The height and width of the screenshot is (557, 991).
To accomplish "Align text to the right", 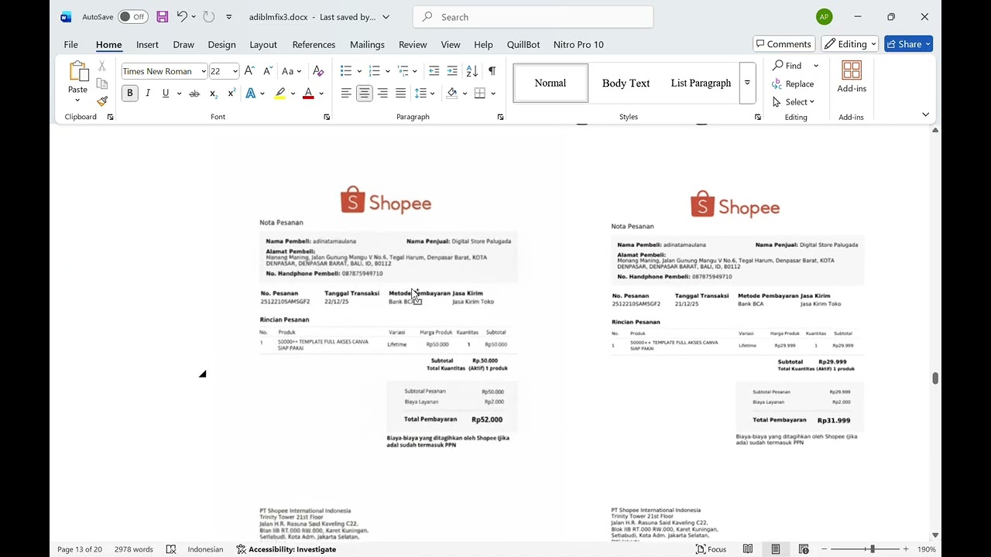I will pyautogui.click(x=382, y=94).
